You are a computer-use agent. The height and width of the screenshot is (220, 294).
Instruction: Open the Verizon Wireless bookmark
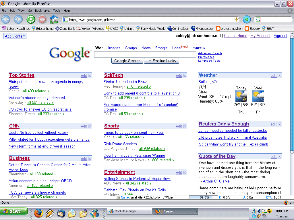point(90,29)
